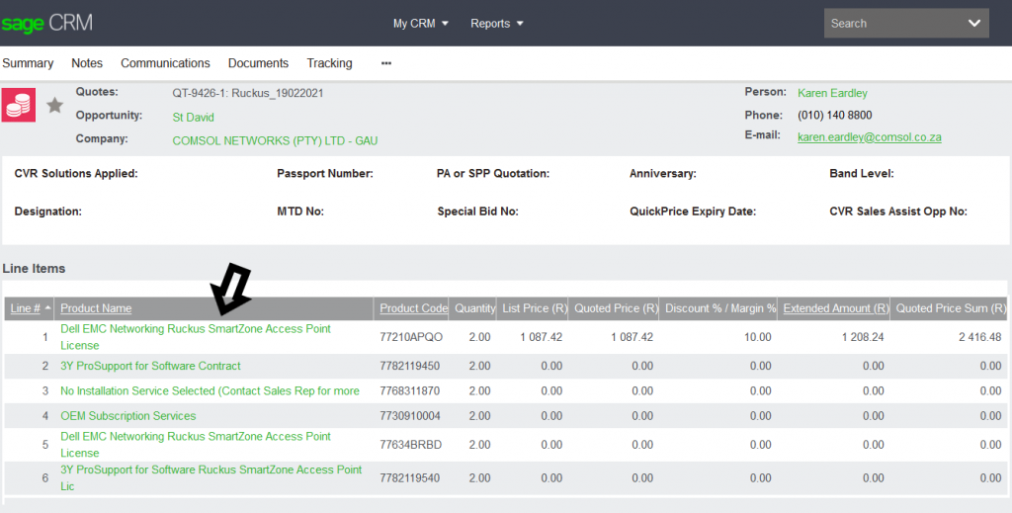Open COMSOL NETWORKS company link
The width and height of the screenshot is (1012, 513).
click(x=275, y=140)
